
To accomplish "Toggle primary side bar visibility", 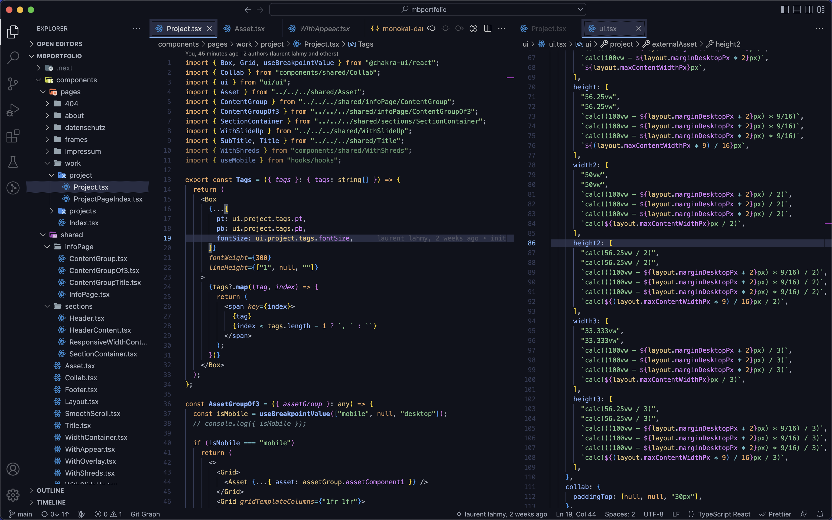I will (x=785, y=10).
